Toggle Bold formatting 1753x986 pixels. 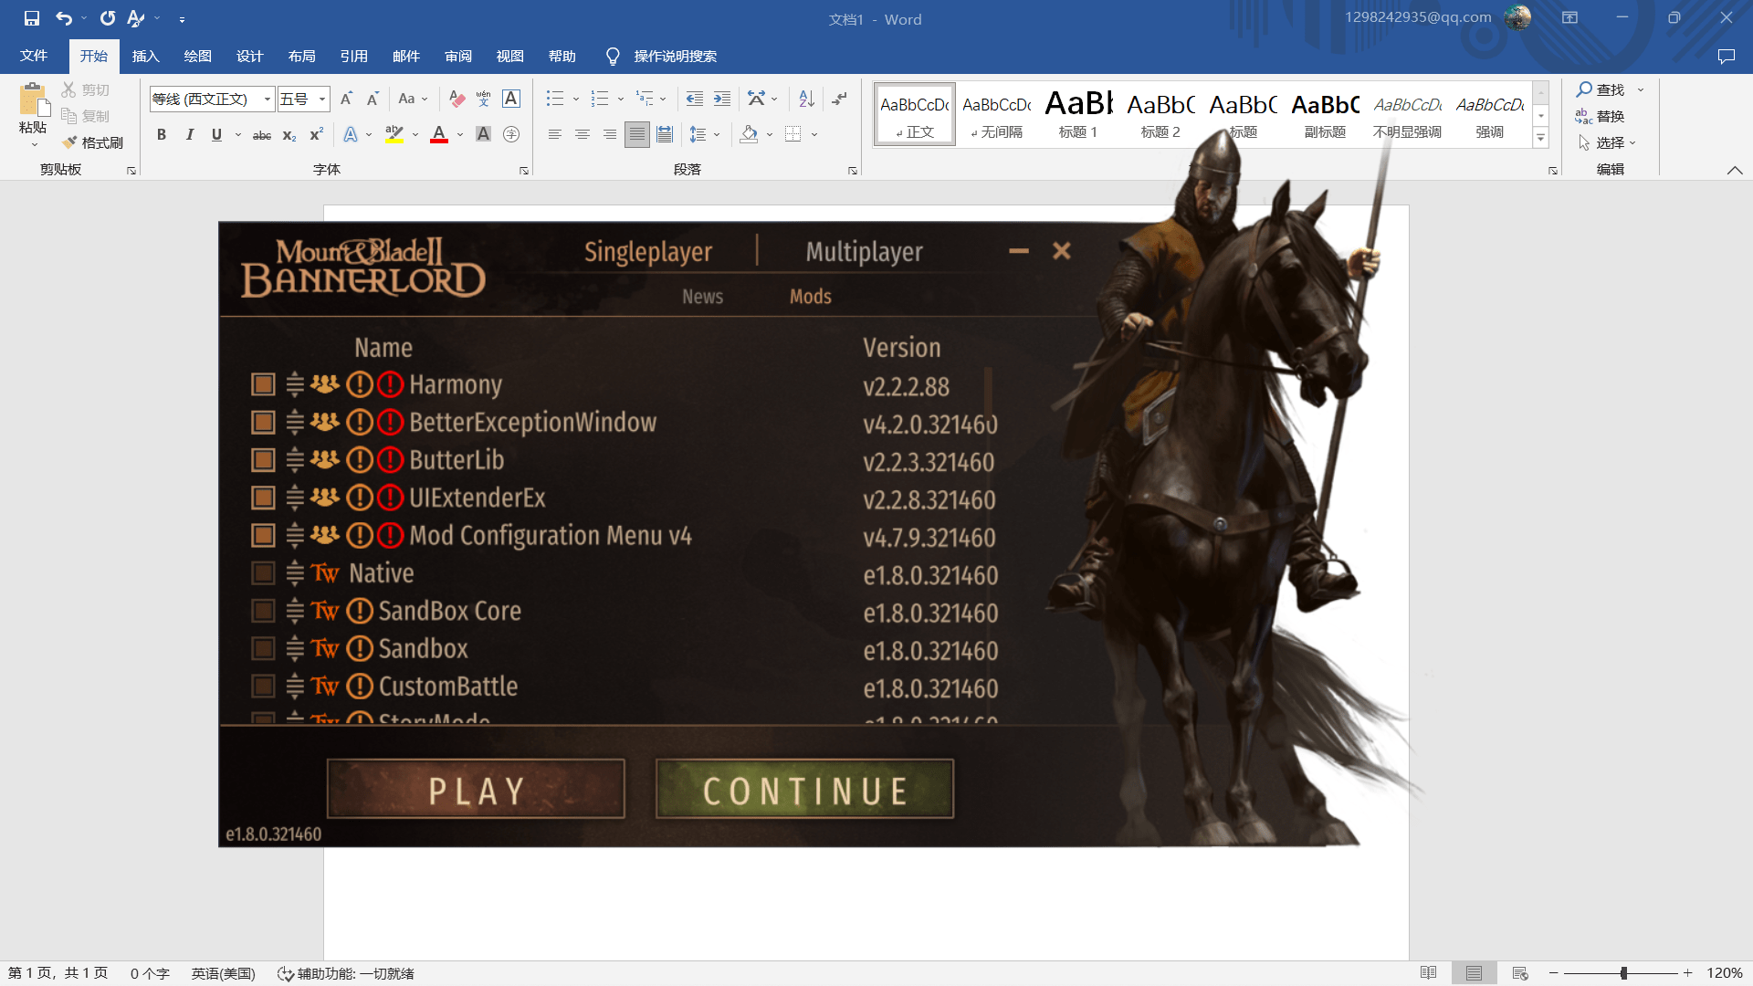[x=162, y=134]
